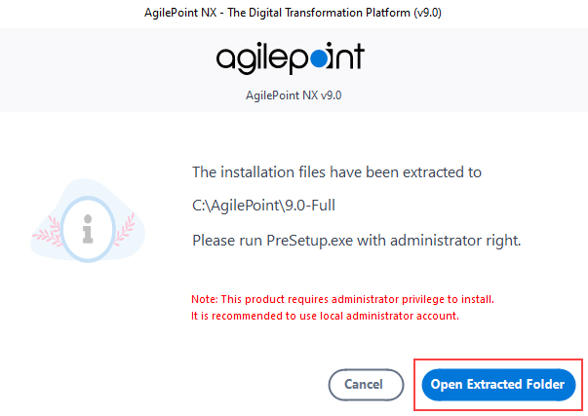Click the word PreSetup.exe
Image resolution: width=588 pixels, height=416 pixels.
310,241
